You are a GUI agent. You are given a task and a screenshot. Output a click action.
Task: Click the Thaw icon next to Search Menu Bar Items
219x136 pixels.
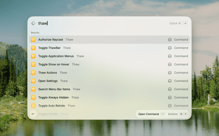33,89
